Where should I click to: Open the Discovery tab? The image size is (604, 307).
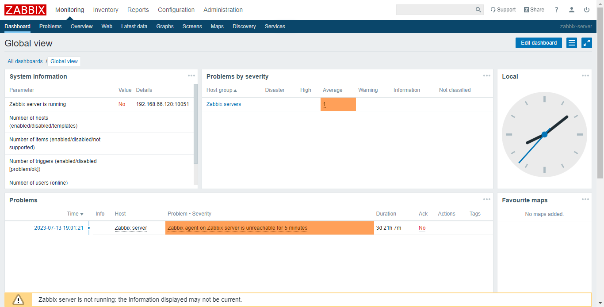coord(244,27)
